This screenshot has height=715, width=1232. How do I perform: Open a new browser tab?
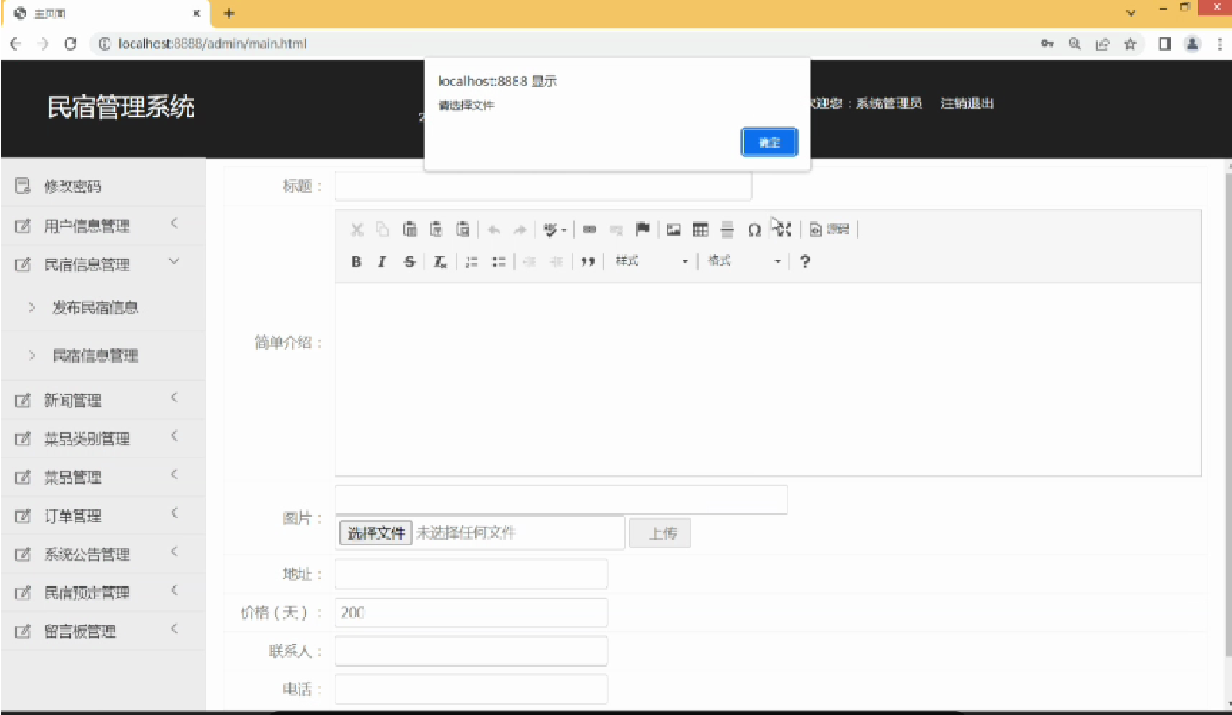click(229, 13)
